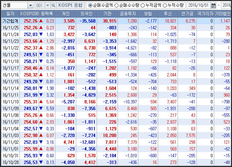
Task: Click the 001 code input field
Action: click(x=40, y=6)
